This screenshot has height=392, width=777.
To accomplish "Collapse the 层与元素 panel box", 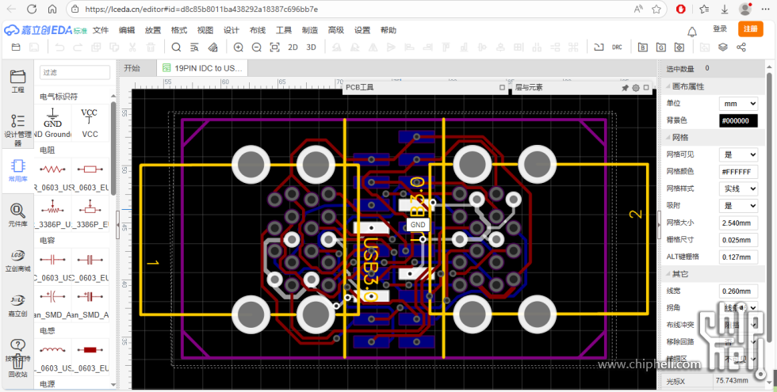I will click(x=645, y=88).
